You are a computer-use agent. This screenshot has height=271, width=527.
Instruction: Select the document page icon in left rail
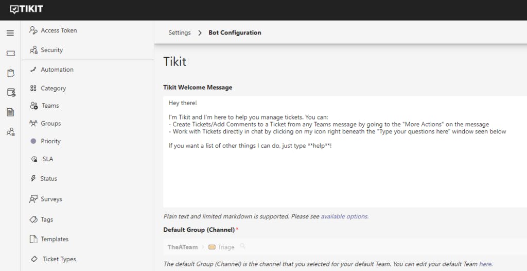coord(10,112)
